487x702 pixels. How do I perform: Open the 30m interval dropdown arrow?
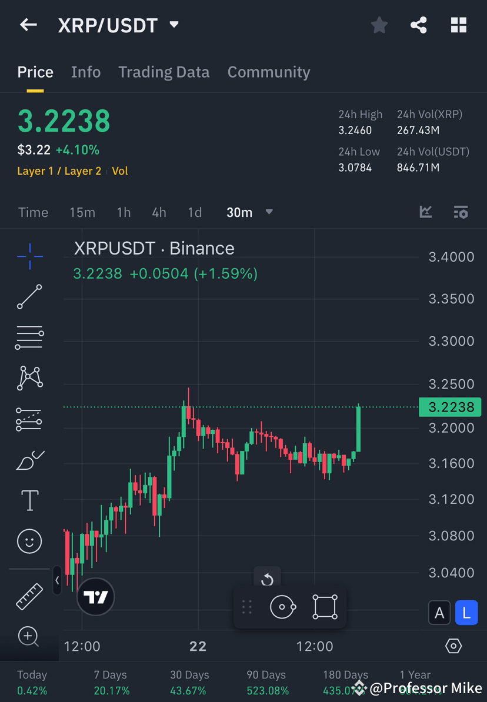coord(269,212)
